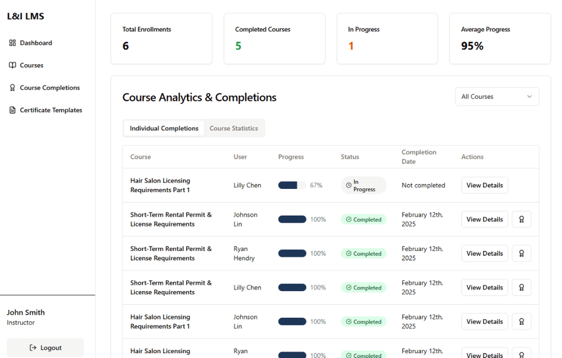Select the In Progress status pill for Lilly Chen
The width and height of the screenshot is (562, 358).
coord(363,185)
